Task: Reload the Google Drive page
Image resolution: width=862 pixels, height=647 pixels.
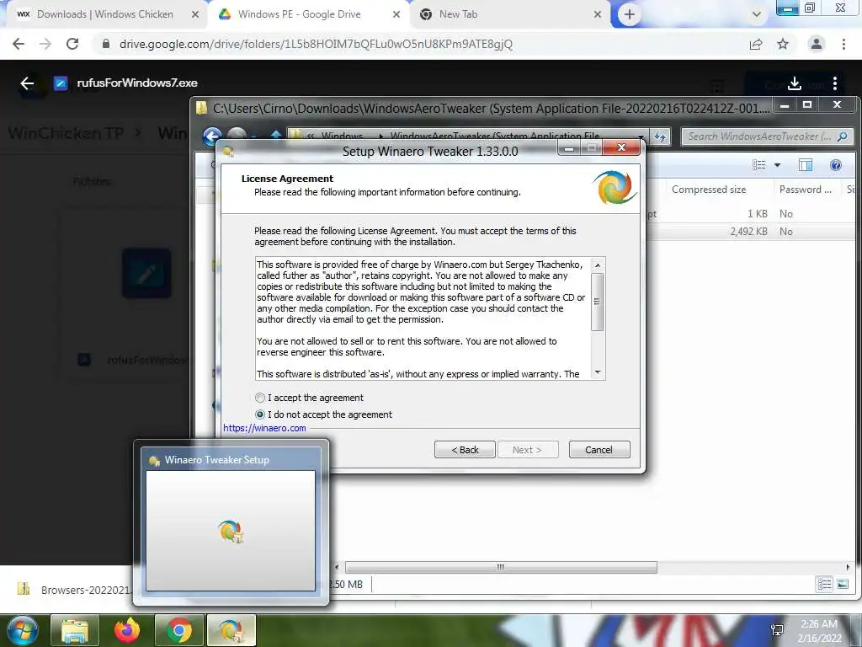Action: click(x=72, y=44)
